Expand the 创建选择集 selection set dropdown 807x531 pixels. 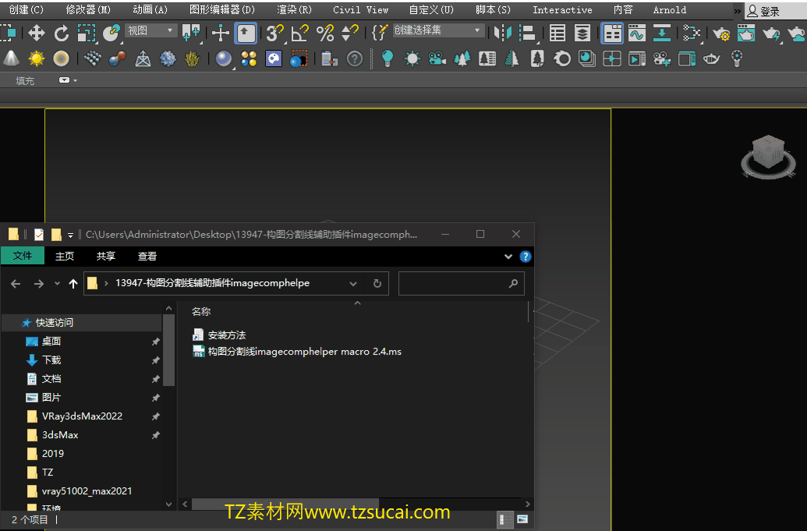tap(438, 30)
